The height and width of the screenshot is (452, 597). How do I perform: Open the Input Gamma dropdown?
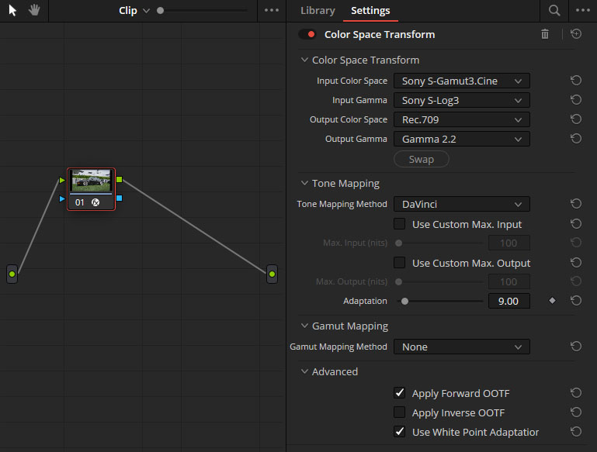pyautogui.click(x=461, y=100)
